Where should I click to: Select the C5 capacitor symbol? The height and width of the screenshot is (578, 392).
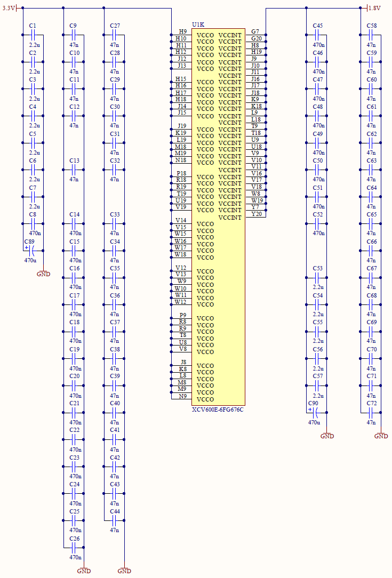coord(33,143)
